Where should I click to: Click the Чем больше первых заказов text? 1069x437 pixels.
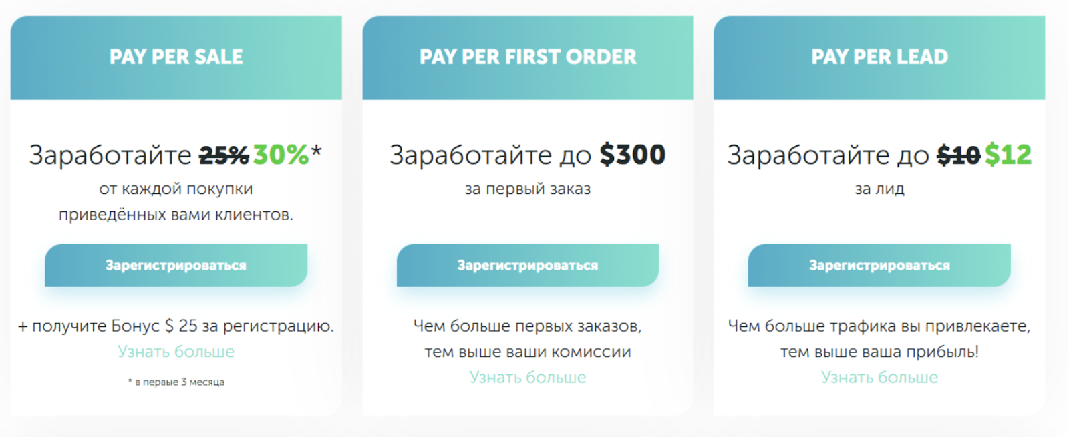pyautogui.click(x=528, y=326)
